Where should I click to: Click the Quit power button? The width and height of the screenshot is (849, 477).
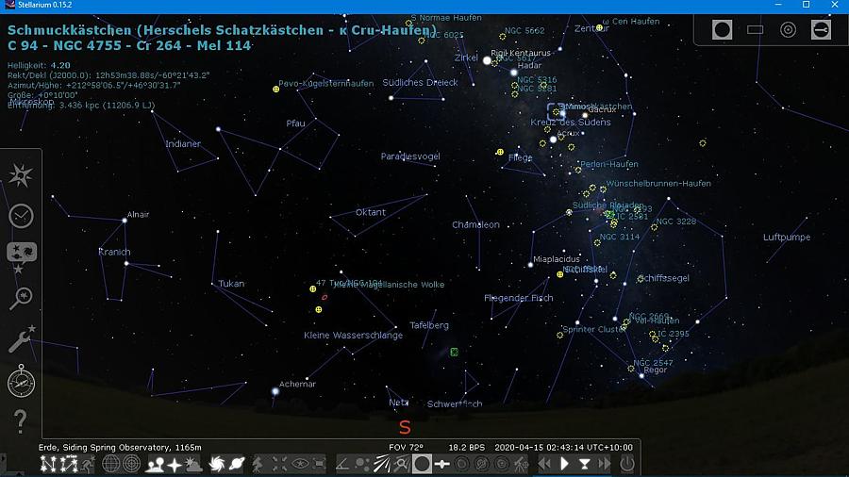click(627, 464)
